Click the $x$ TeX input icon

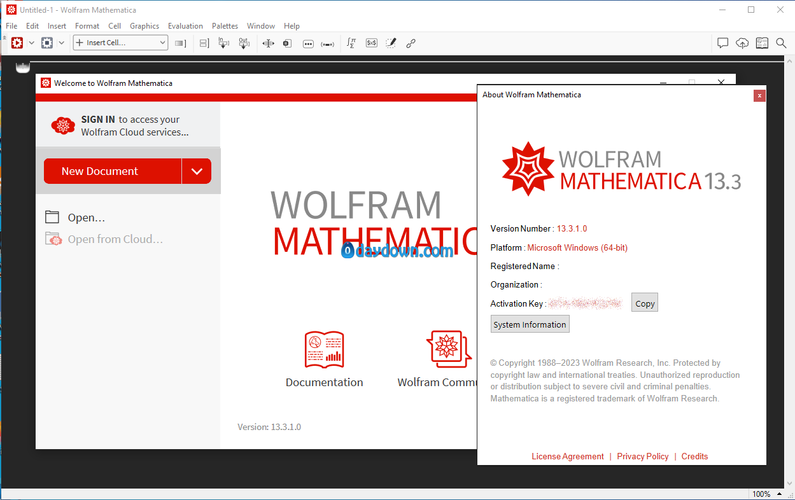(372, 43)
